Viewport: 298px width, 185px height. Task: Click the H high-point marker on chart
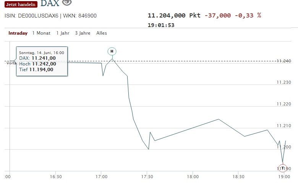coord(112,51)
